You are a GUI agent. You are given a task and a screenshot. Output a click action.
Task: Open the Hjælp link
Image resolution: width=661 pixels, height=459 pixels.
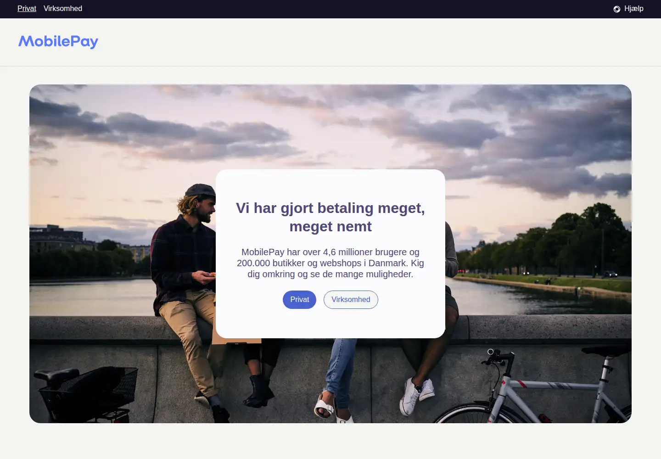click(x=633, y=9)
